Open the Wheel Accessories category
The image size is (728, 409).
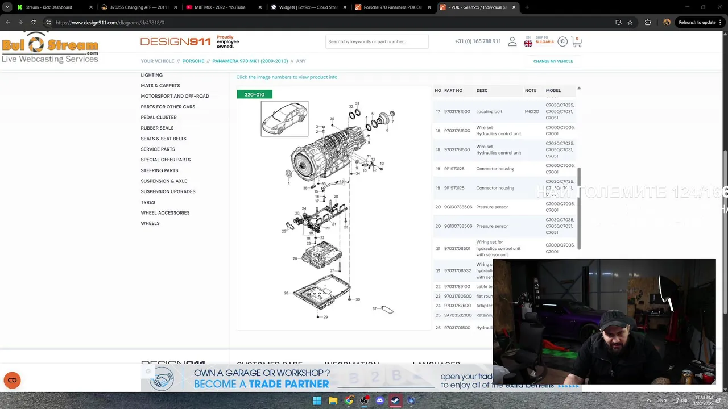tap(165, 213)
